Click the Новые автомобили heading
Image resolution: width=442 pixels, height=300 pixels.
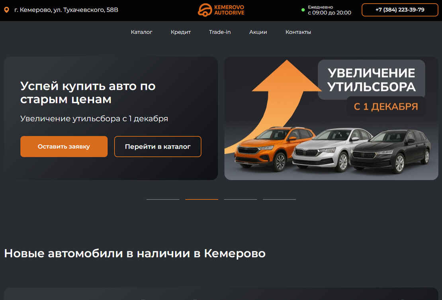click(135, 253)
